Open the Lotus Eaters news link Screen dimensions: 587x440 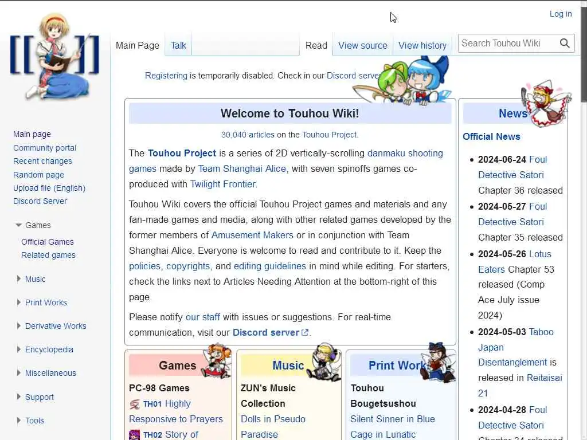[x=514, y=261]
